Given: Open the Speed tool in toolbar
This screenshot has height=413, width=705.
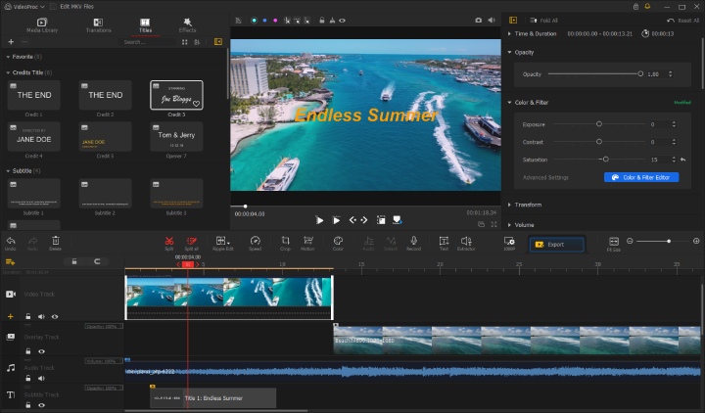Looking at the screenshot, I should pyautogui.click(x=255, y=240).
